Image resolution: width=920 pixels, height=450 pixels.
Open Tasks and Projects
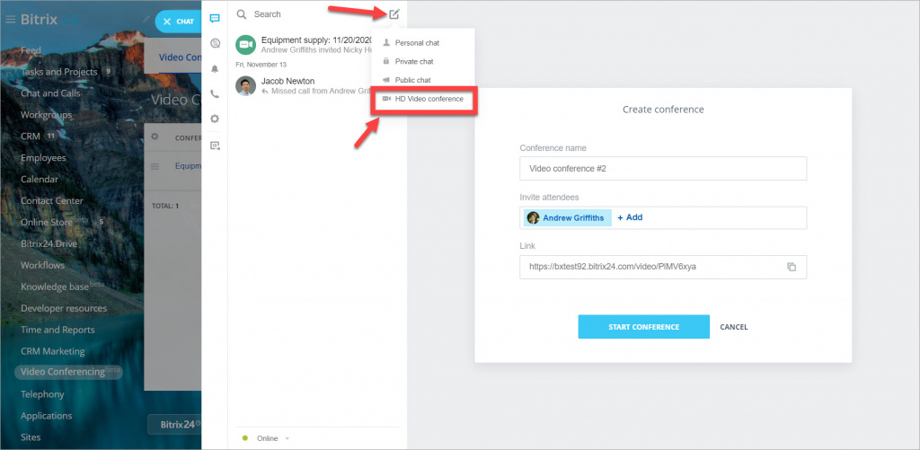59,72
